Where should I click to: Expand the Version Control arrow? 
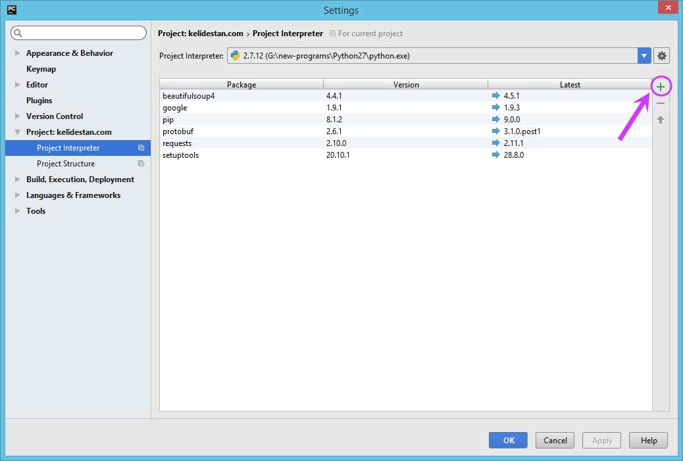pos(17,116)
